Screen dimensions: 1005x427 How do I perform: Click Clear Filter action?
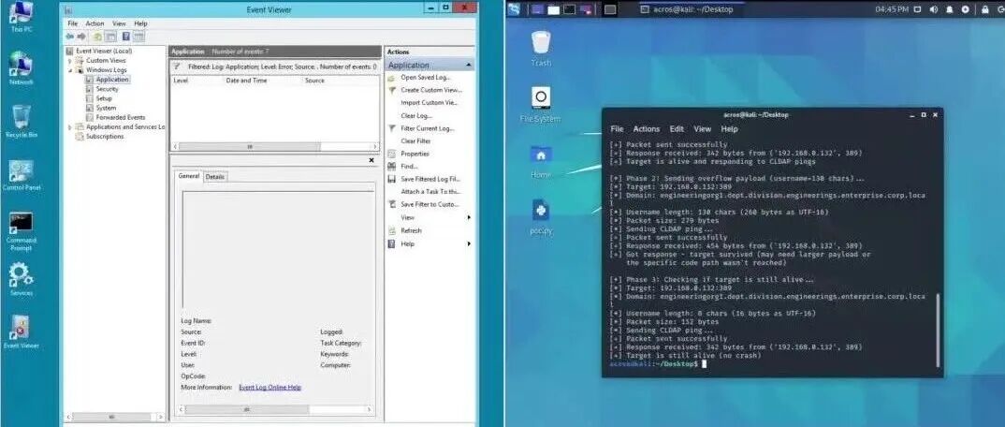click(x=415, y=141)
